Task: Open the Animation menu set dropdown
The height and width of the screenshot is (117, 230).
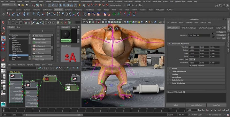Action: (9, 5)
